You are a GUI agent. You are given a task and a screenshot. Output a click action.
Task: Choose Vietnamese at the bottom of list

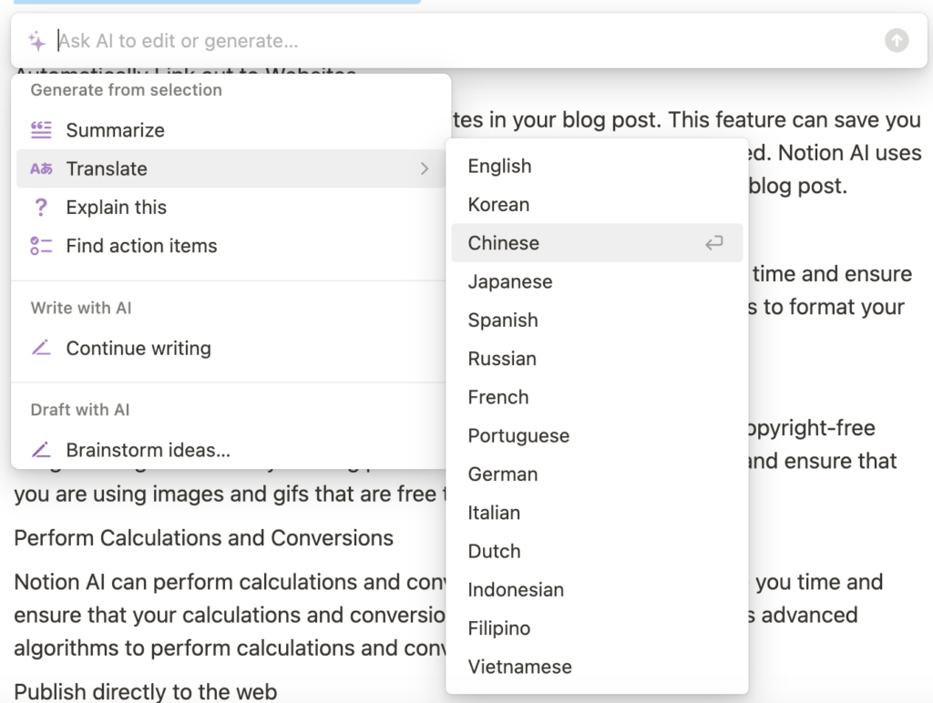tap(519, 667)
